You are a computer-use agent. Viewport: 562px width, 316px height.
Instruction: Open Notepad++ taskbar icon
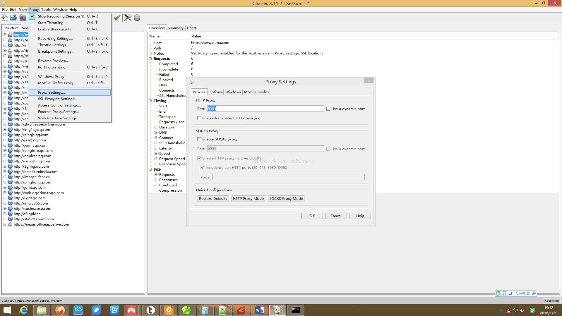point(223,310)
